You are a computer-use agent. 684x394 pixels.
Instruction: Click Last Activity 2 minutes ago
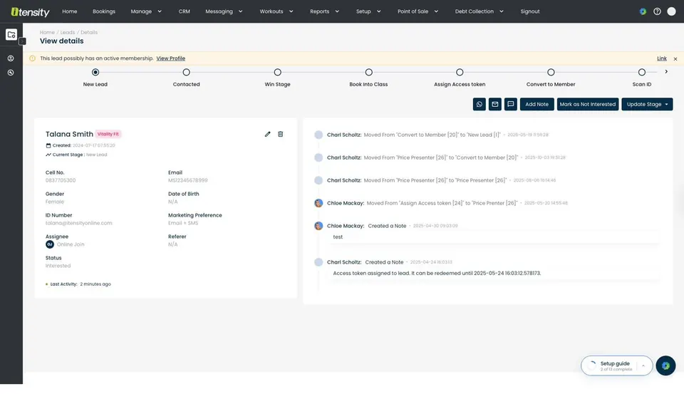(78, 284)
